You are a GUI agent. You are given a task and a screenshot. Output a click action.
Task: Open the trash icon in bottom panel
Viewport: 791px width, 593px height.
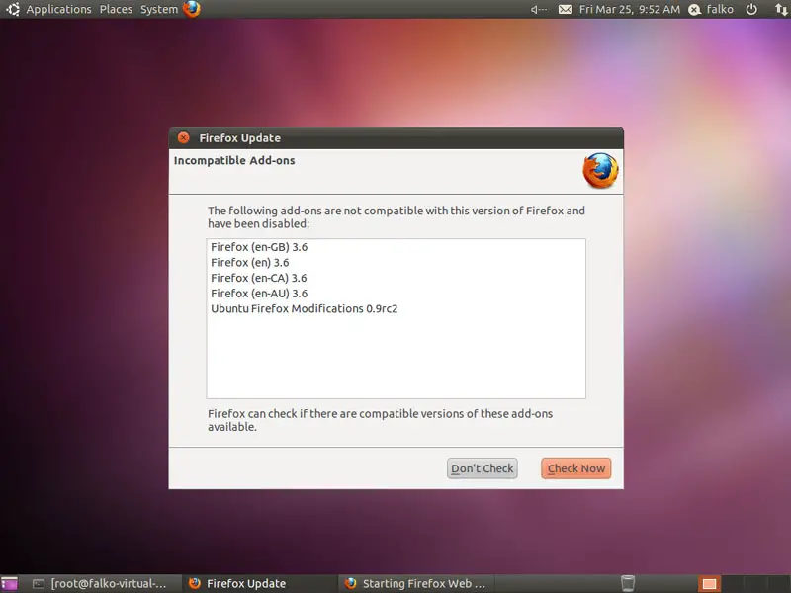pyautogui.click(x=628, y=583)
